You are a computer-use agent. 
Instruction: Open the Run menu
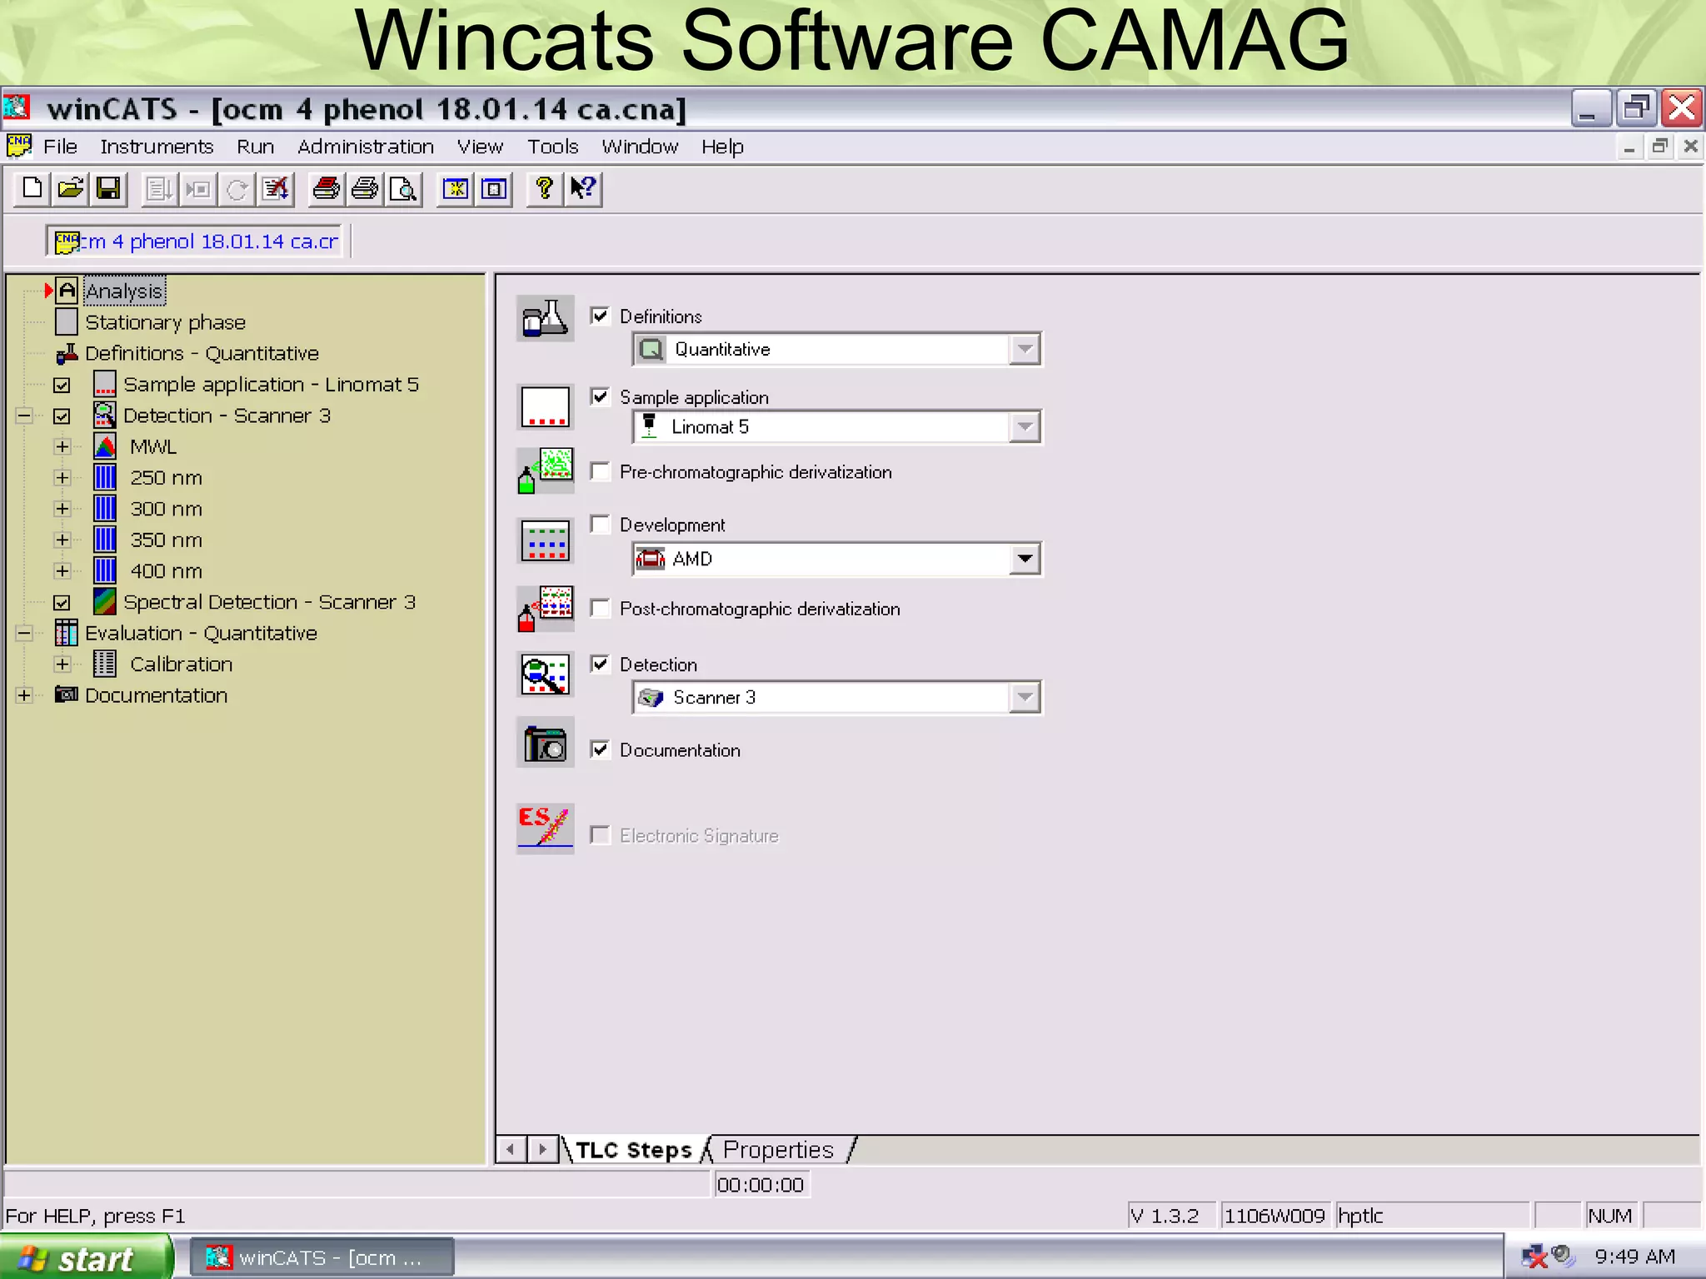click(x=255, y=147)
